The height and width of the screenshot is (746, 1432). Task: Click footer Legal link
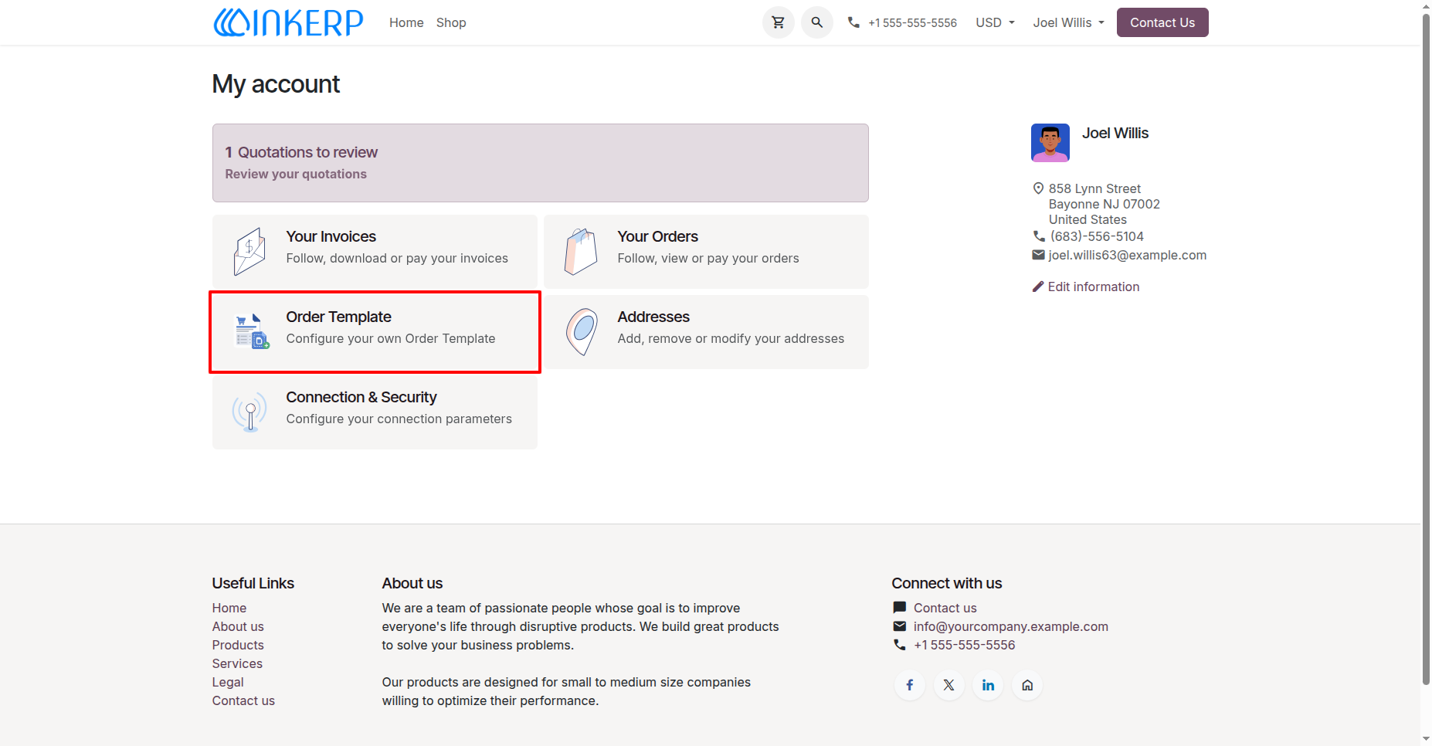tap(228, 682)
